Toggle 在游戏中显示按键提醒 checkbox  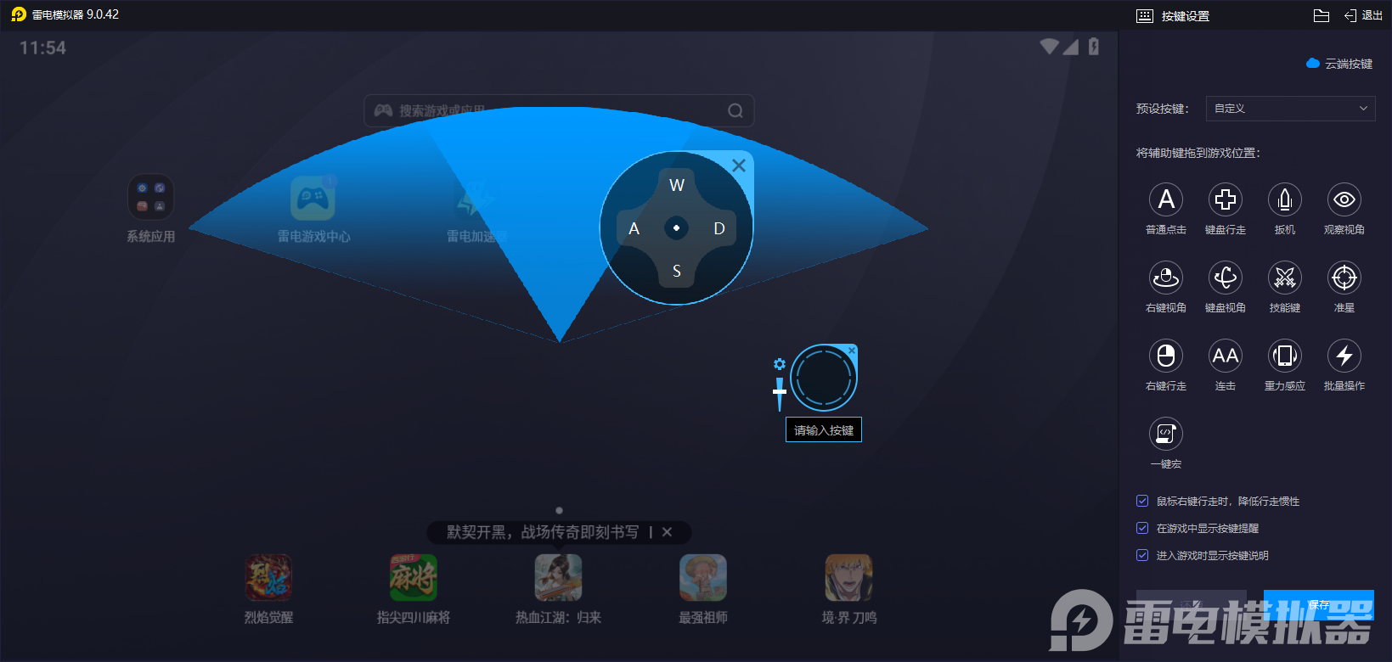coord(1142,528)
